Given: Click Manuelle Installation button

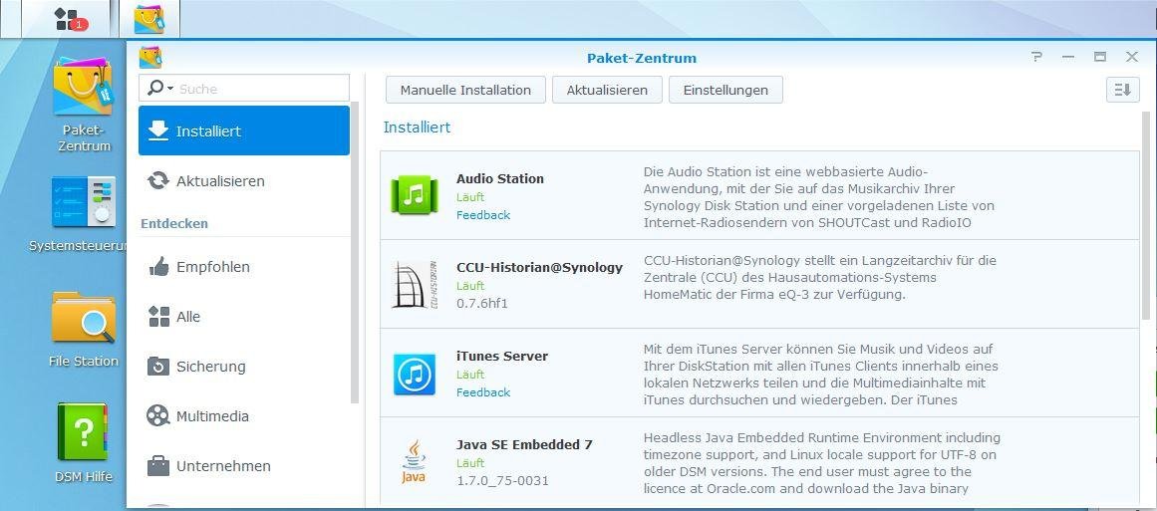Looking at the screenshot, I should [x=465, y=90].
